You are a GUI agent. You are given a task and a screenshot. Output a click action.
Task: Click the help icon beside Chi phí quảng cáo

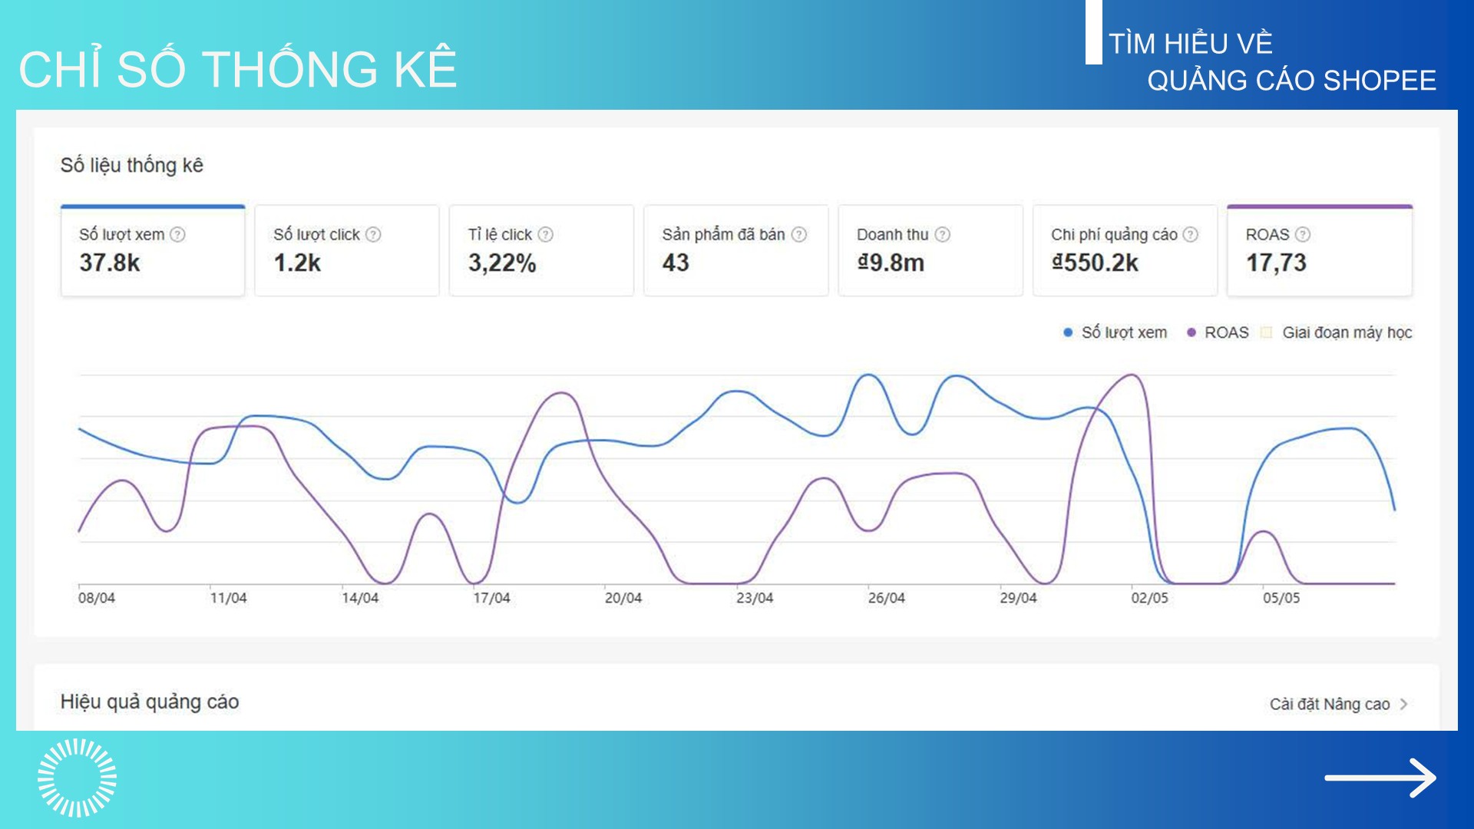1191,234
